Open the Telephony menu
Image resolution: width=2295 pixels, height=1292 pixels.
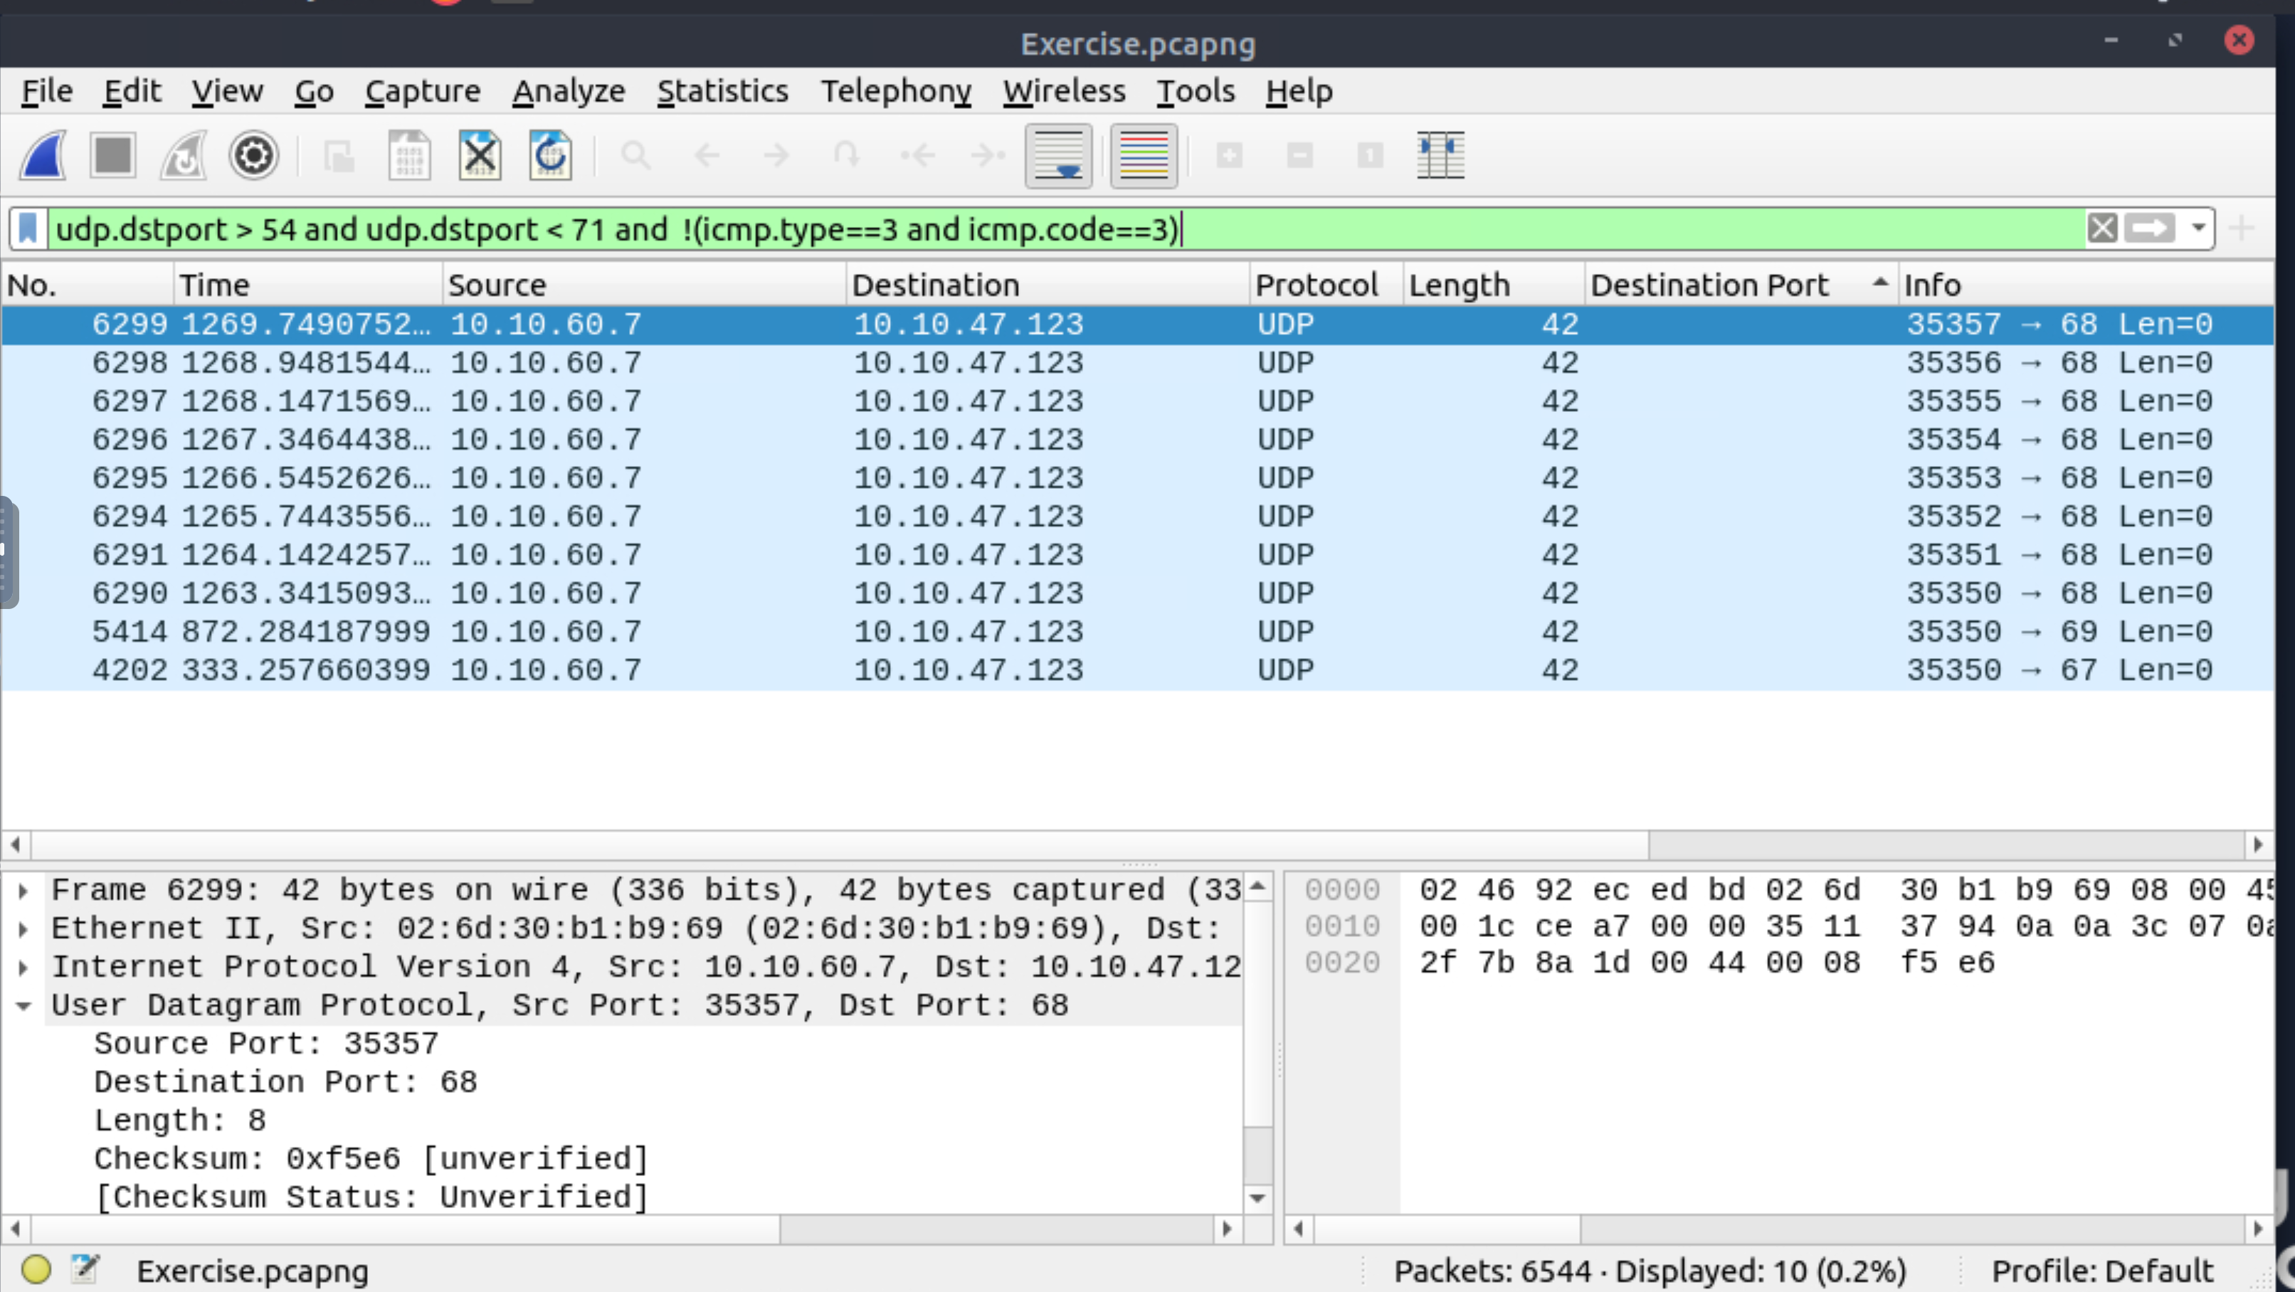point(895,91)
